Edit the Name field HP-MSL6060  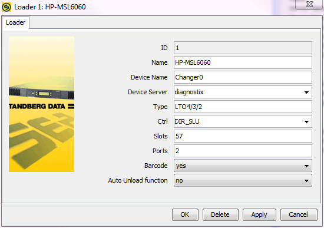(243, 62)
